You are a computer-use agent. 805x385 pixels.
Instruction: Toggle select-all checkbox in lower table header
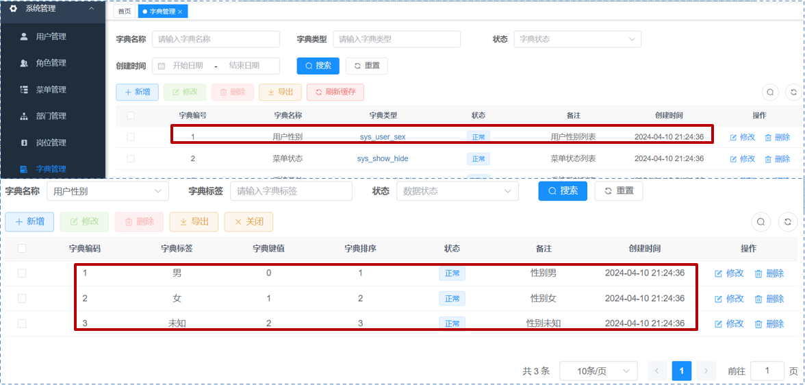coord(22,249)
